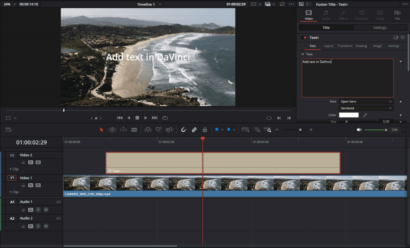410x248 pixels.
Task: Toggle the Linked Selection chain icon
Action: point(194,130)
